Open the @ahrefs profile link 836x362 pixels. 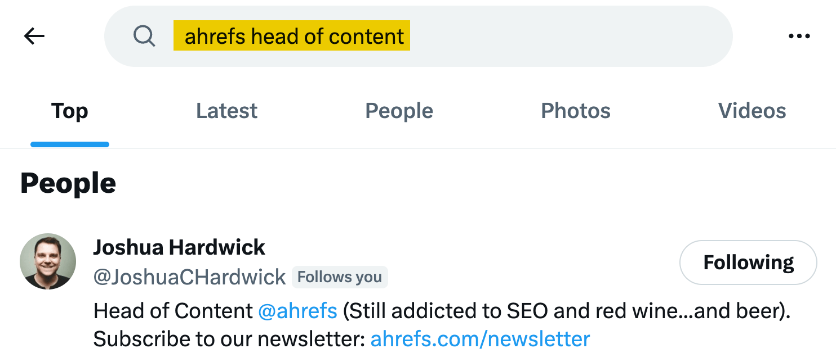(x=297, y=310)
